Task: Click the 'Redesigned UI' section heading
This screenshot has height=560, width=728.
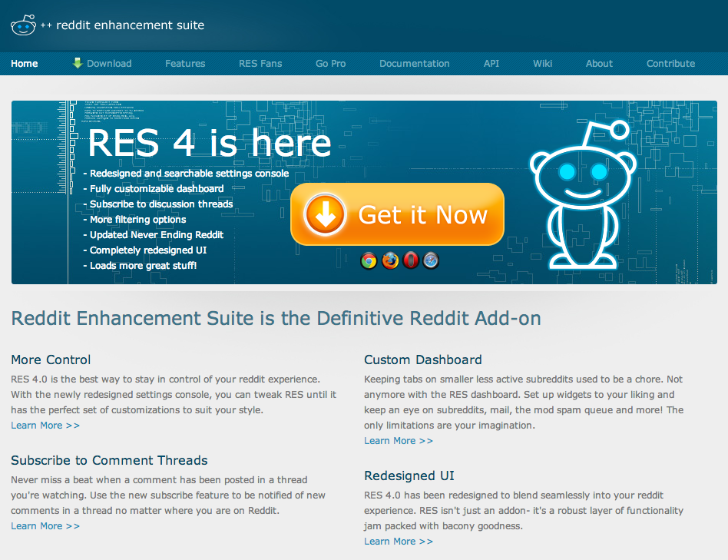Action: pos(409,476)
